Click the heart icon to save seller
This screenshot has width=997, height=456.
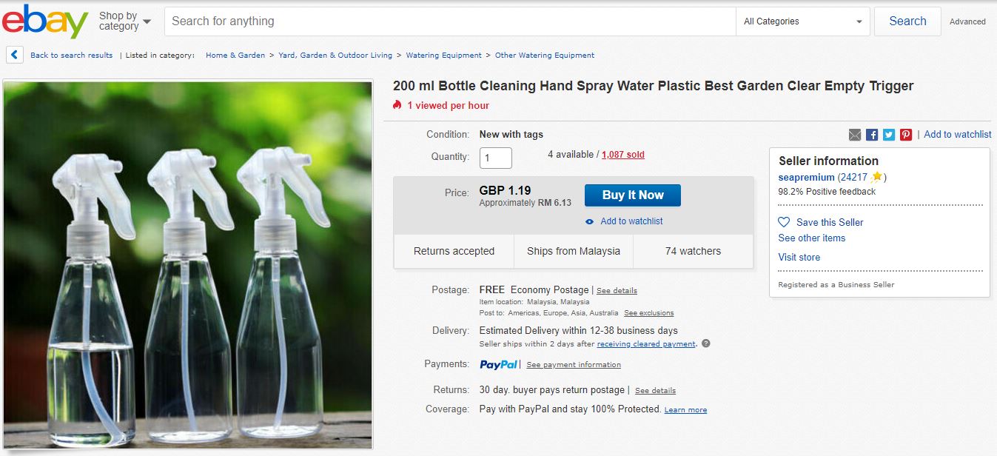[x=785, y=222]
